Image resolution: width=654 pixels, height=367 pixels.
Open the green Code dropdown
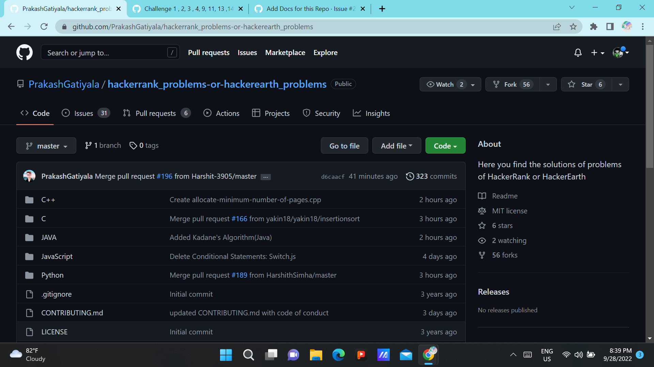click(x=445, y=146)
